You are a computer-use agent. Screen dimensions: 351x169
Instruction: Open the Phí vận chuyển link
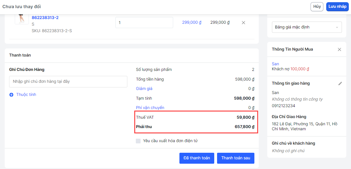tap(150, 108)
